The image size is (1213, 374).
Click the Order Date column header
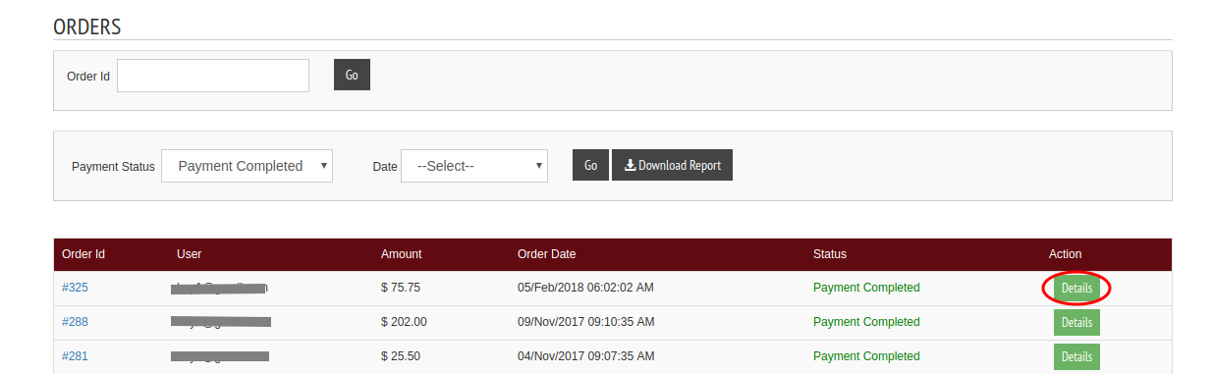coord(547,254)
